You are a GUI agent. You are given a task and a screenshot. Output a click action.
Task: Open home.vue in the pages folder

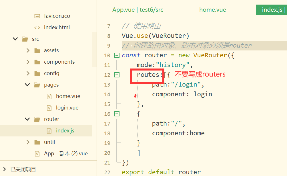pos(68,96)
